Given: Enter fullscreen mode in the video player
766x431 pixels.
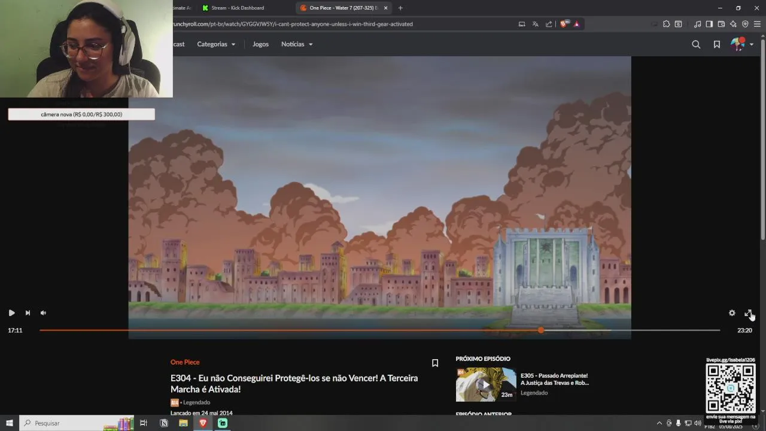Looking at the screenshot, I should tap(748, 313).
